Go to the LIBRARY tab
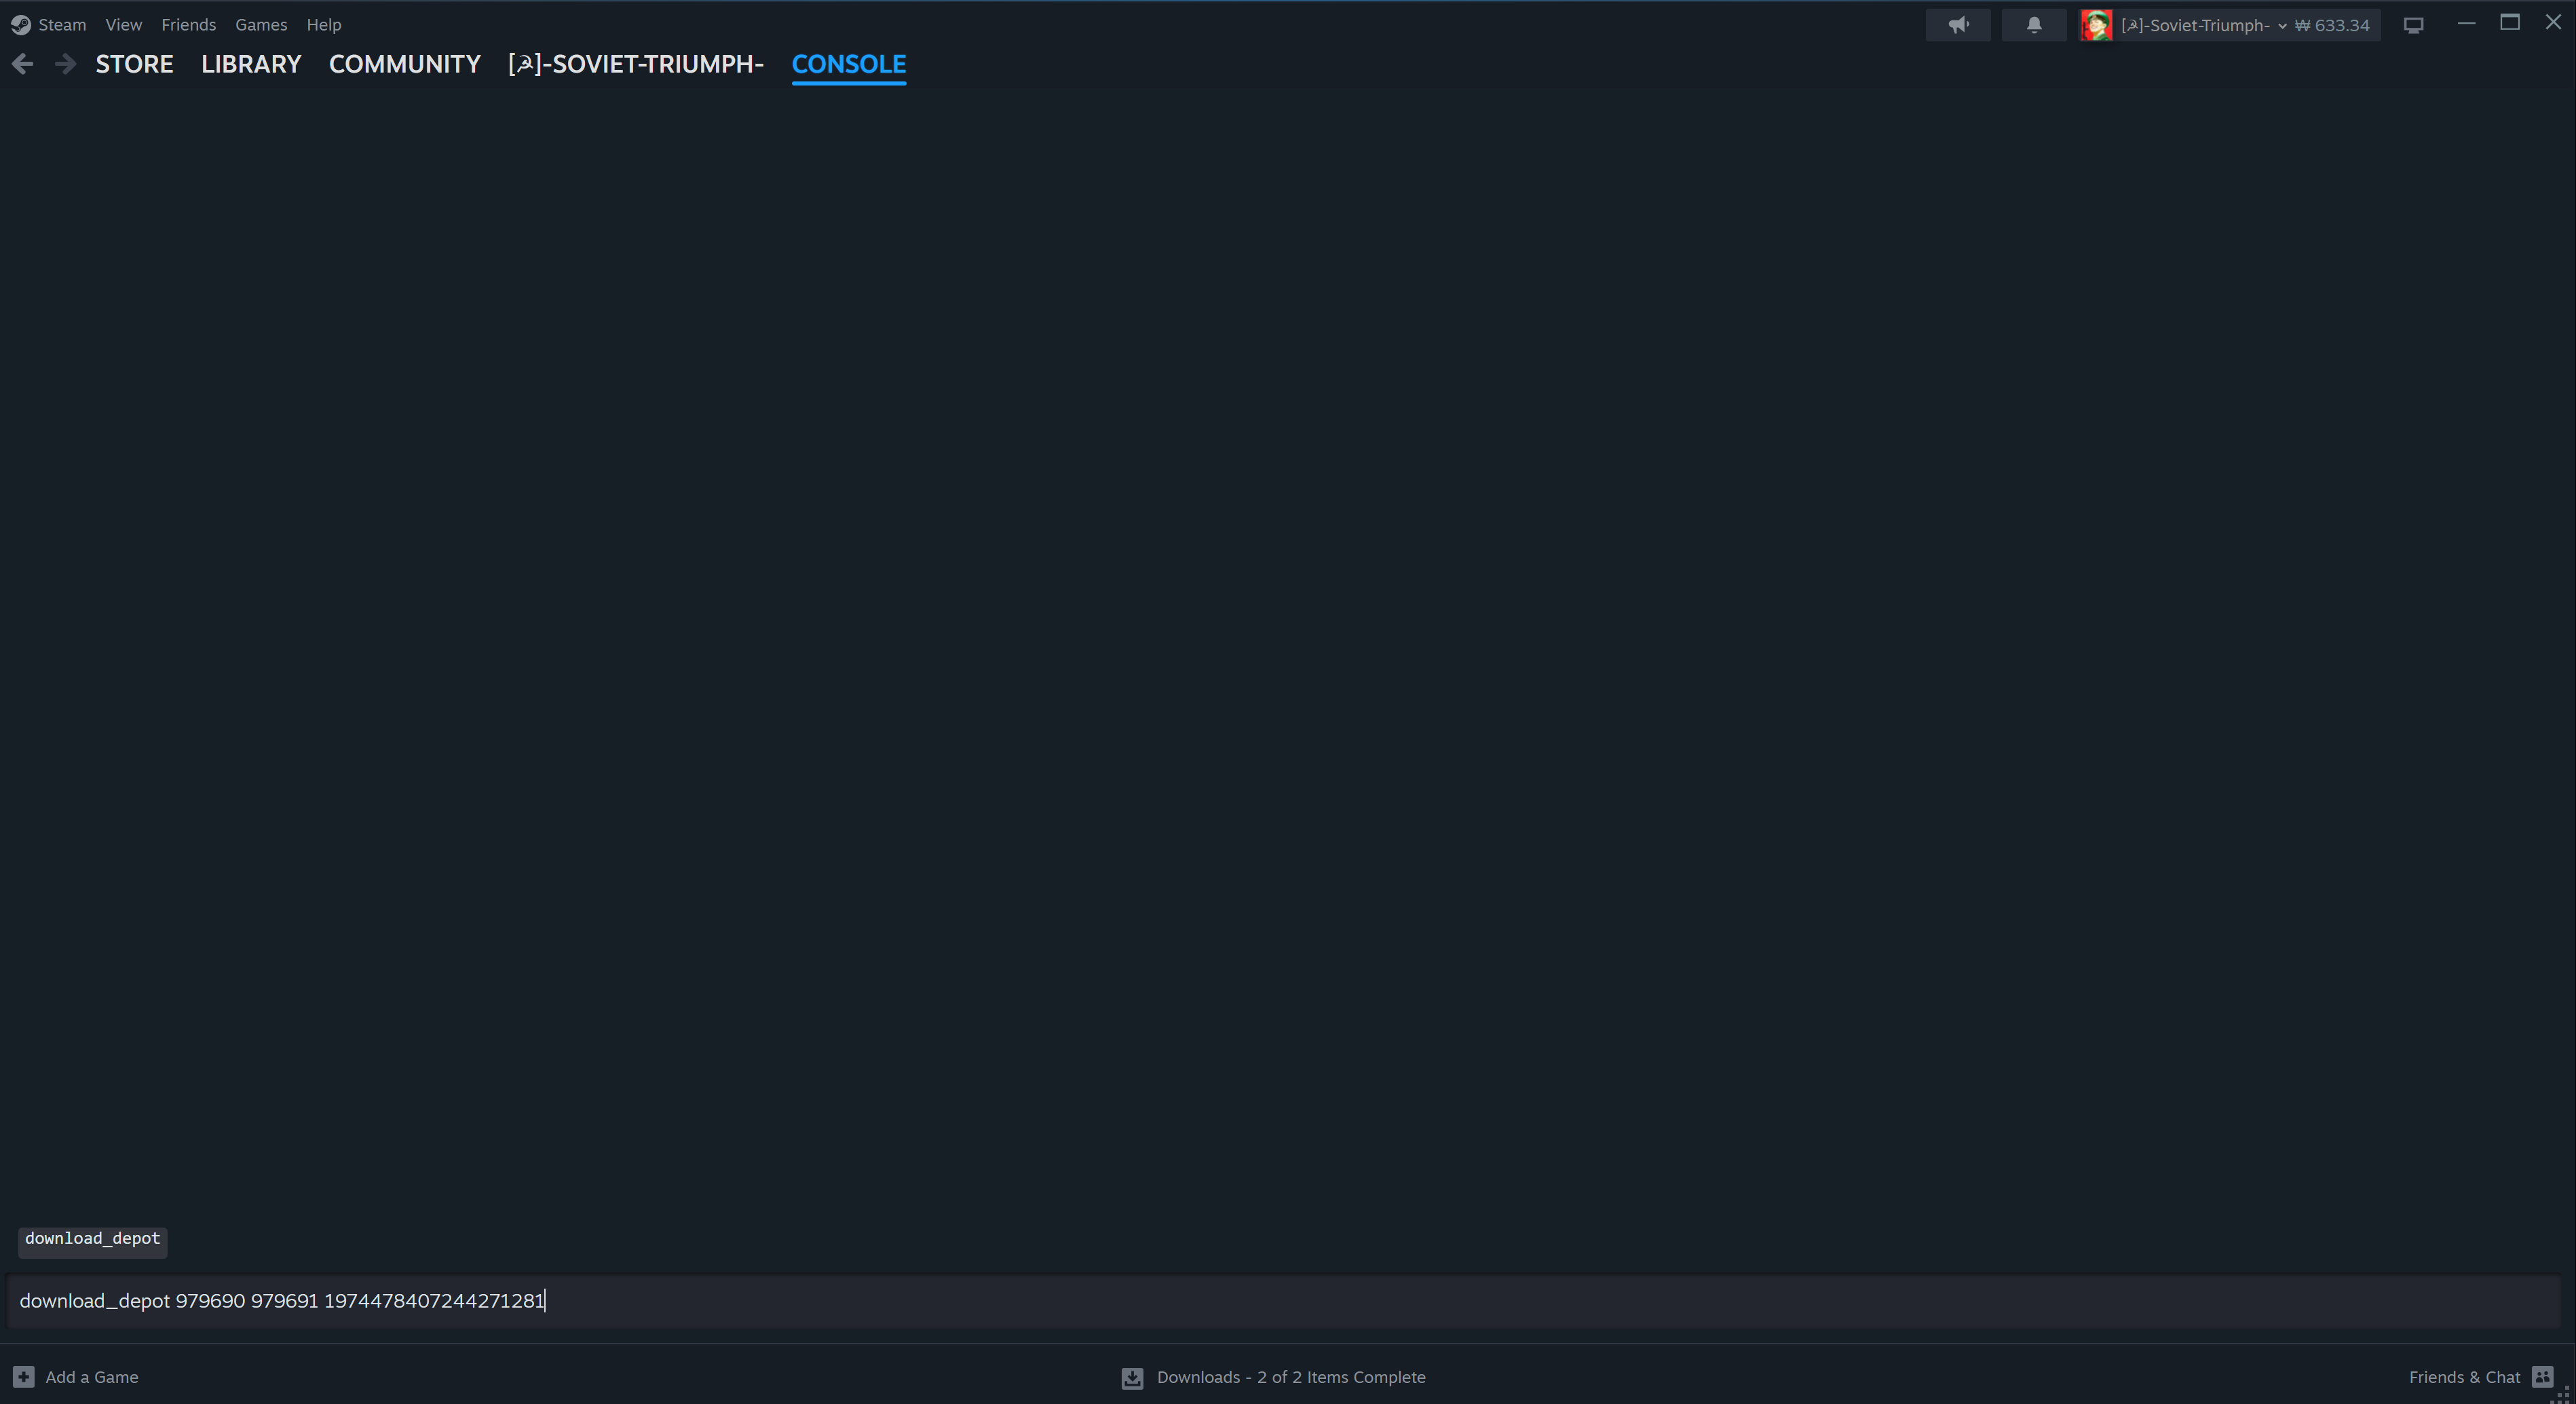 251,64
